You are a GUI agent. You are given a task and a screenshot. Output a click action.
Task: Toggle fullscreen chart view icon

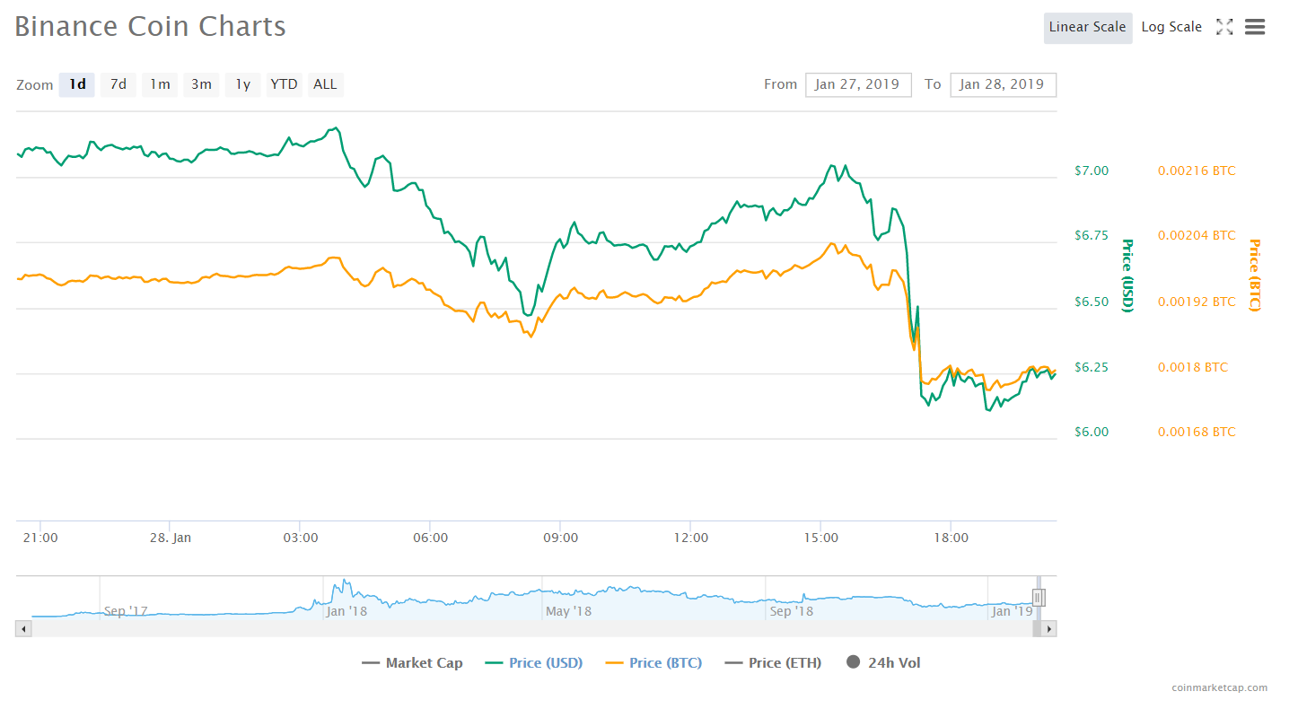1223,27
